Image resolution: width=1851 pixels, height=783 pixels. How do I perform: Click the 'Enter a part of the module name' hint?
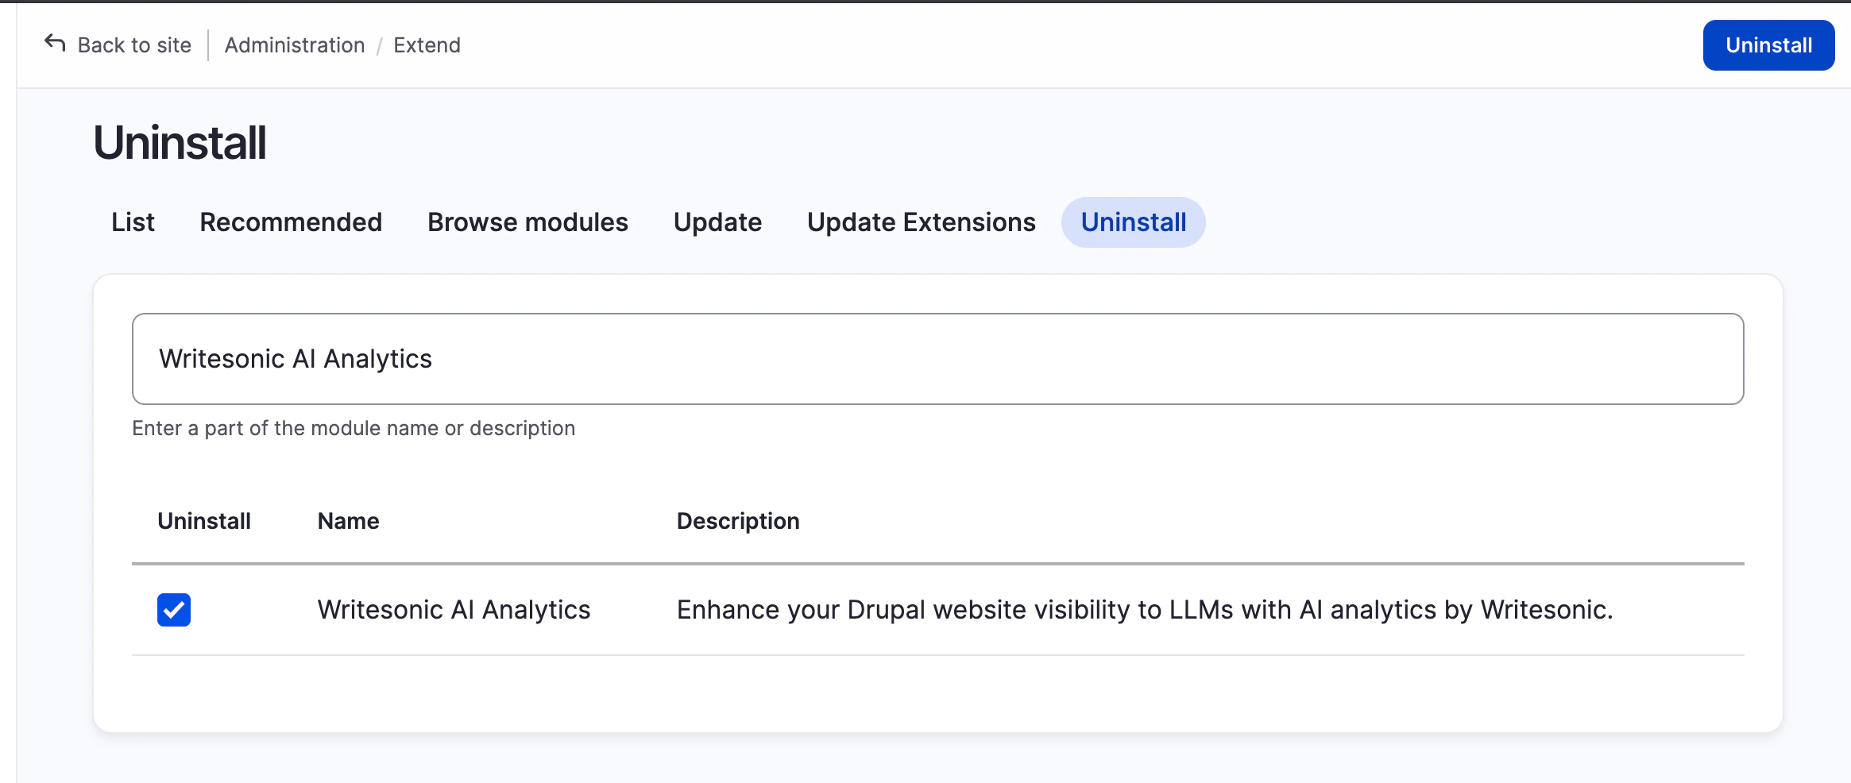click(354, 428)
